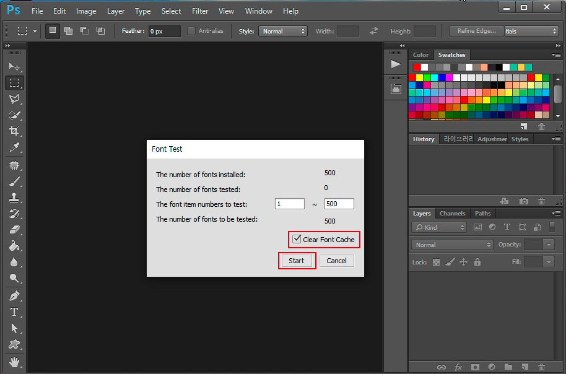The image size is (566, 374).
Task: Open the Opacity slider dropdown arrow
Action: click(549, 245)
